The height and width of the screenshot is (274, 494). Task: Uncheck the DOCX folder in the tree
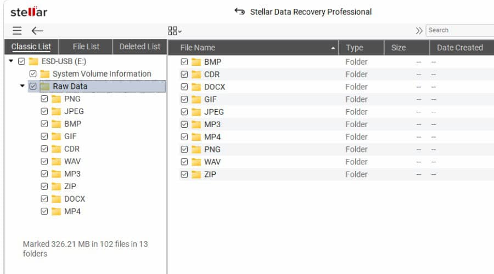click(44, 199)
